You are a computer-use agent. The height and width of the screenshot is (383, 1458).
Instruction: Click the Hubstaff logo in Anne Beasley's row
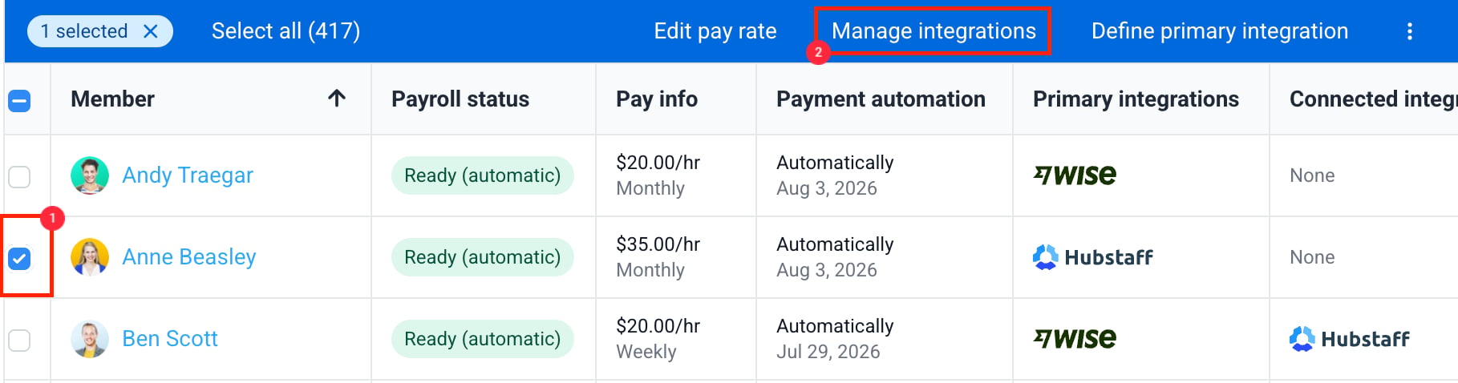pos(1092,257)
